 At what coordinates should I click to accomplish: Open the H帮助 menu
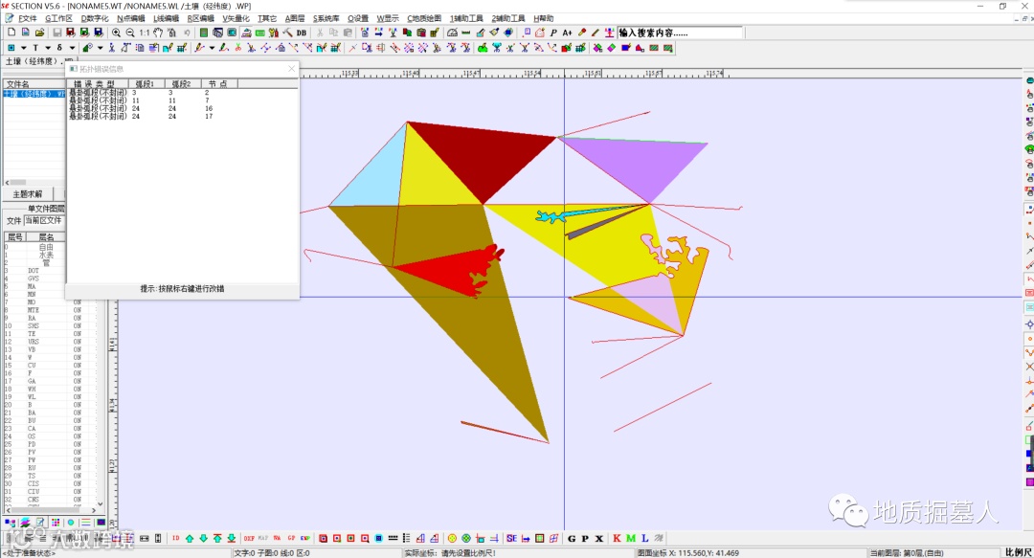[x=544, y=18]
